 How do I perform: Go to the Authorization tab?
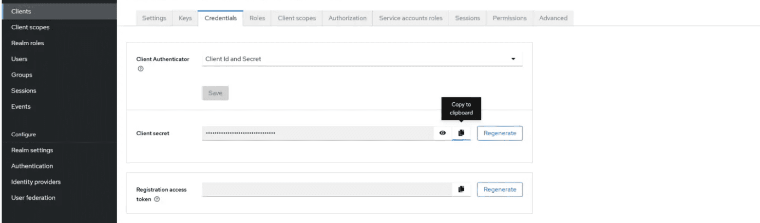(x=347, y=18)
